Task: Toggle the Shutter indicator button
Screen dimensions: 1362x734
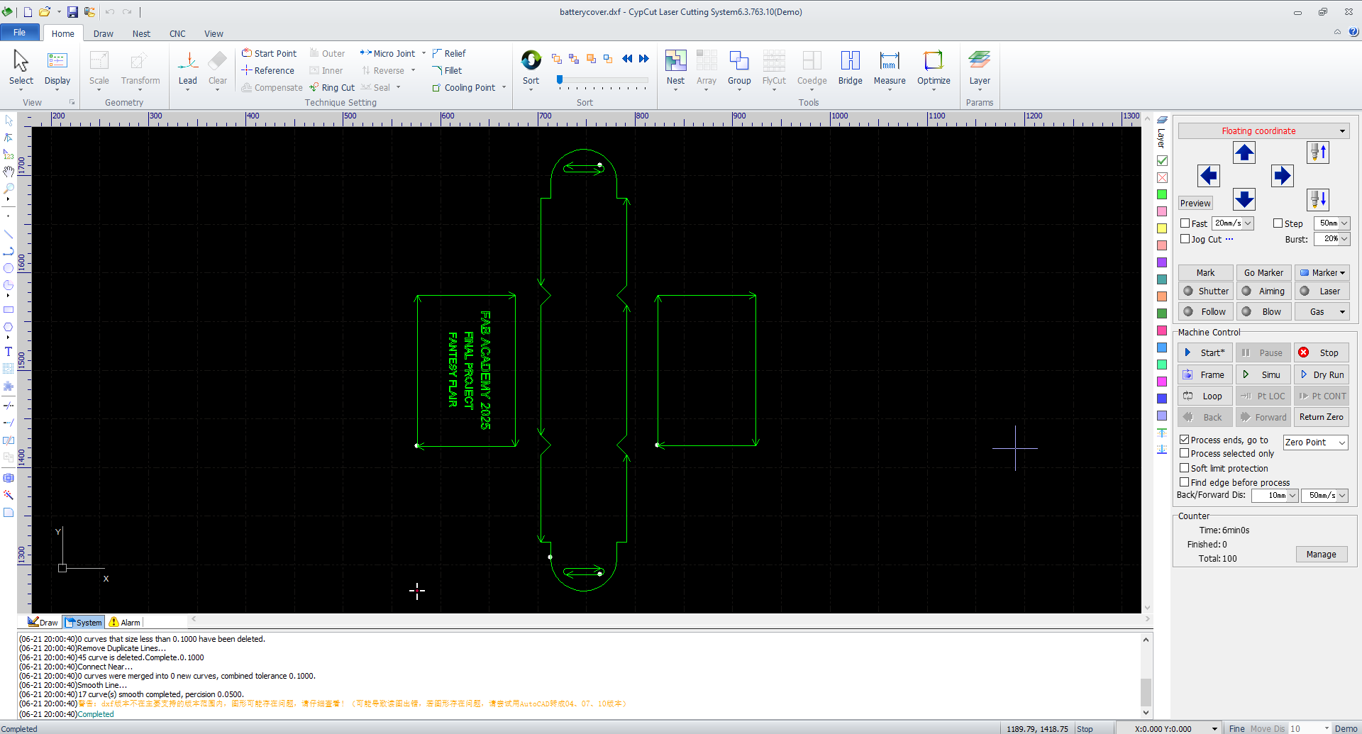Action: click(x=1205, y=291)
